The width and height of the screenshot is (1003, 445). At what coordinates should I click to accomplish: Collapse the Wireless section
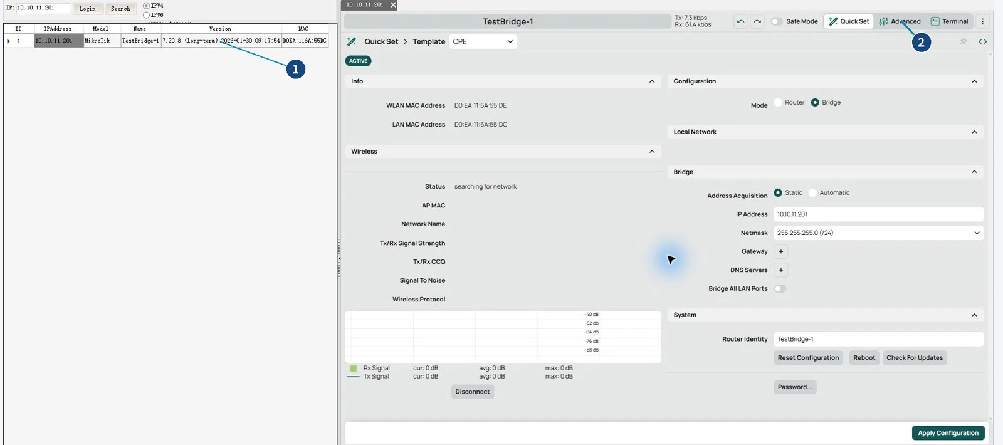pos(652,152)
